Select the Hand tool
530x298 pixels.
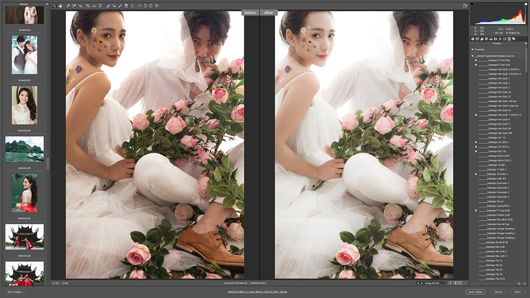(x=60, y=6)
